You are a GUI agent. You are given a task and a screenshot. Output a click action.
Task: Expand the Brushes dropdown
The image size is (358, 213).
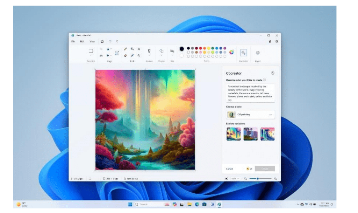[x=149, y=55]
